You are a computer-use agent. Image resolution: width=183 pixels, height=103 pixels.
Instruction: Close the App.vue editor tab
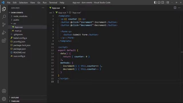(x=64, y=8)
